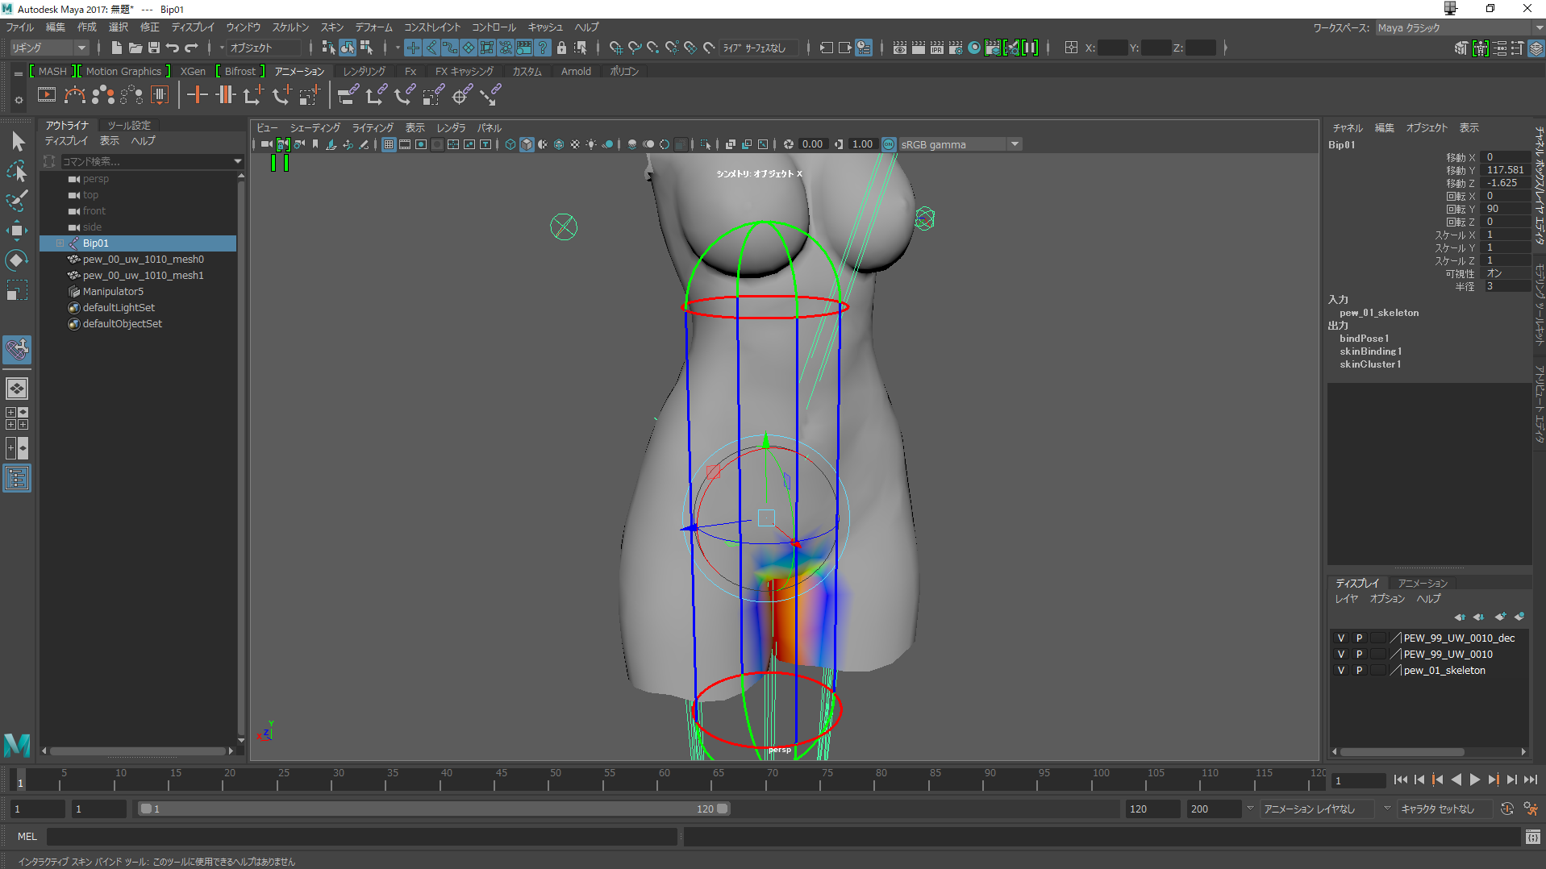The width and height of the screenshot is (1546, 869).
Task: Toggle visibility of pew_01_skeleton layer
Action: [x=1341, y=670]
